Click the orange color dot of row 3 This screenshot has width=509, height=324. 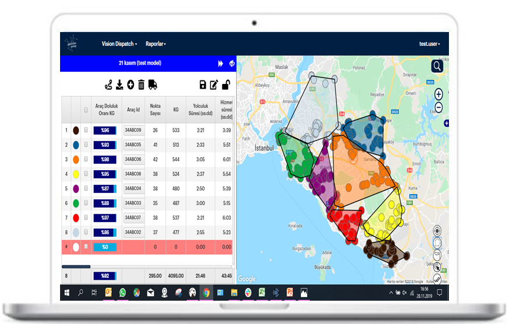(x=76, y=160)
